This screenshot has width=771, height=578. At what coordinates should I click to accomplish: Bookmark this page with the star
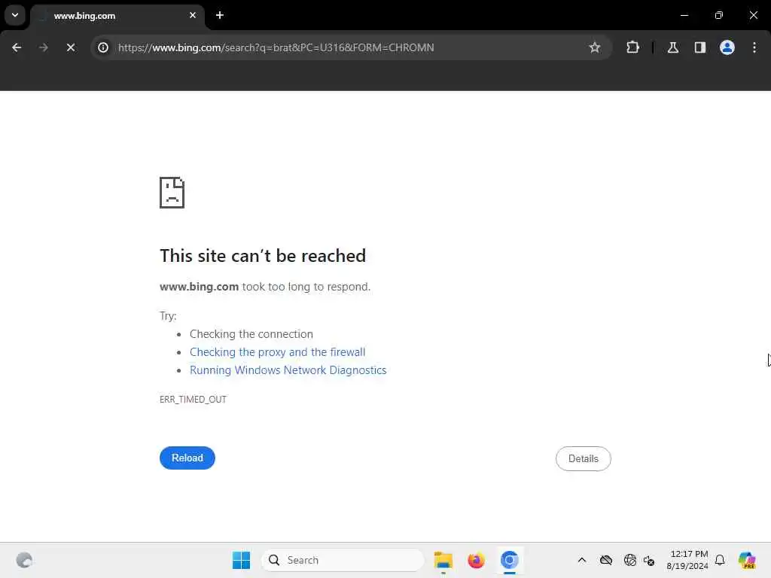(x=595, y=47)
